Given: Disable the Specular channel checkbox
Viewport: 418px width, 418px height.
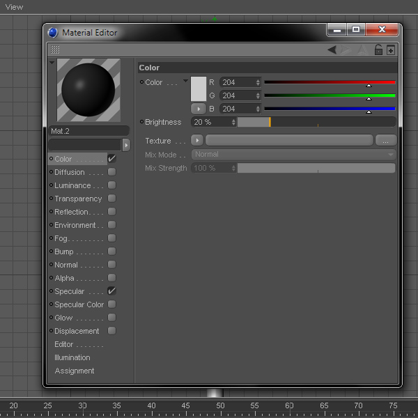Looking at the screenshot, I should tap(111, 291).
